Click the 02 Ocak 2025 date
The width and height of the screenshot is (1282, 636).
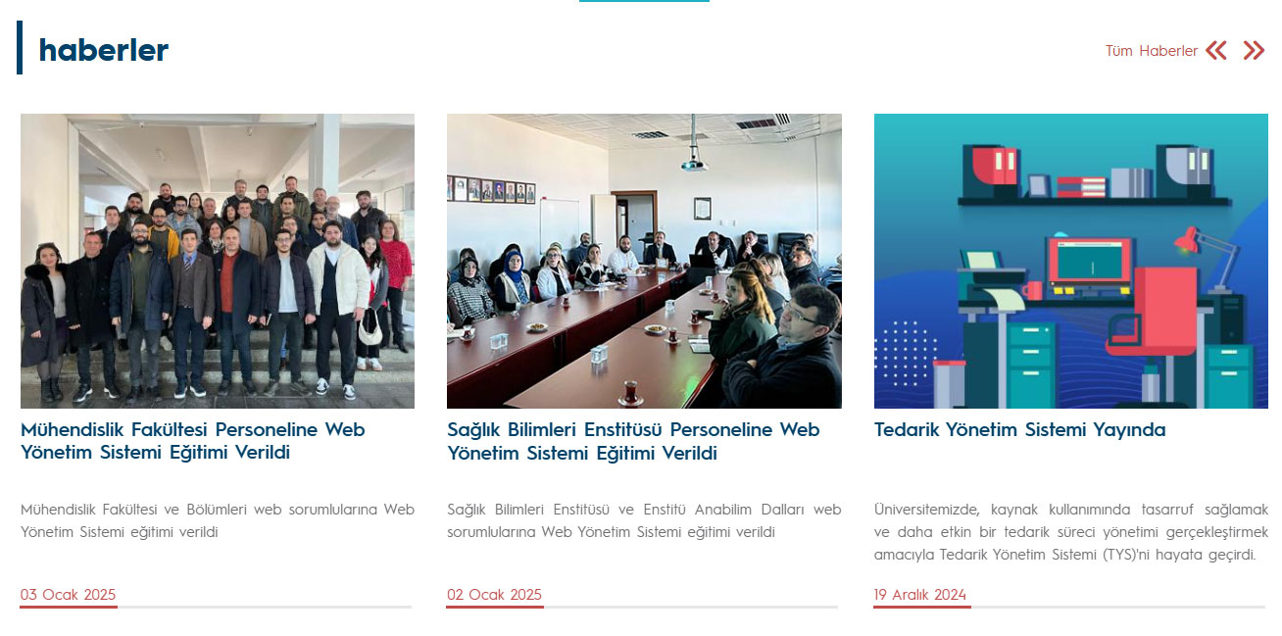[x=494, y=595]
